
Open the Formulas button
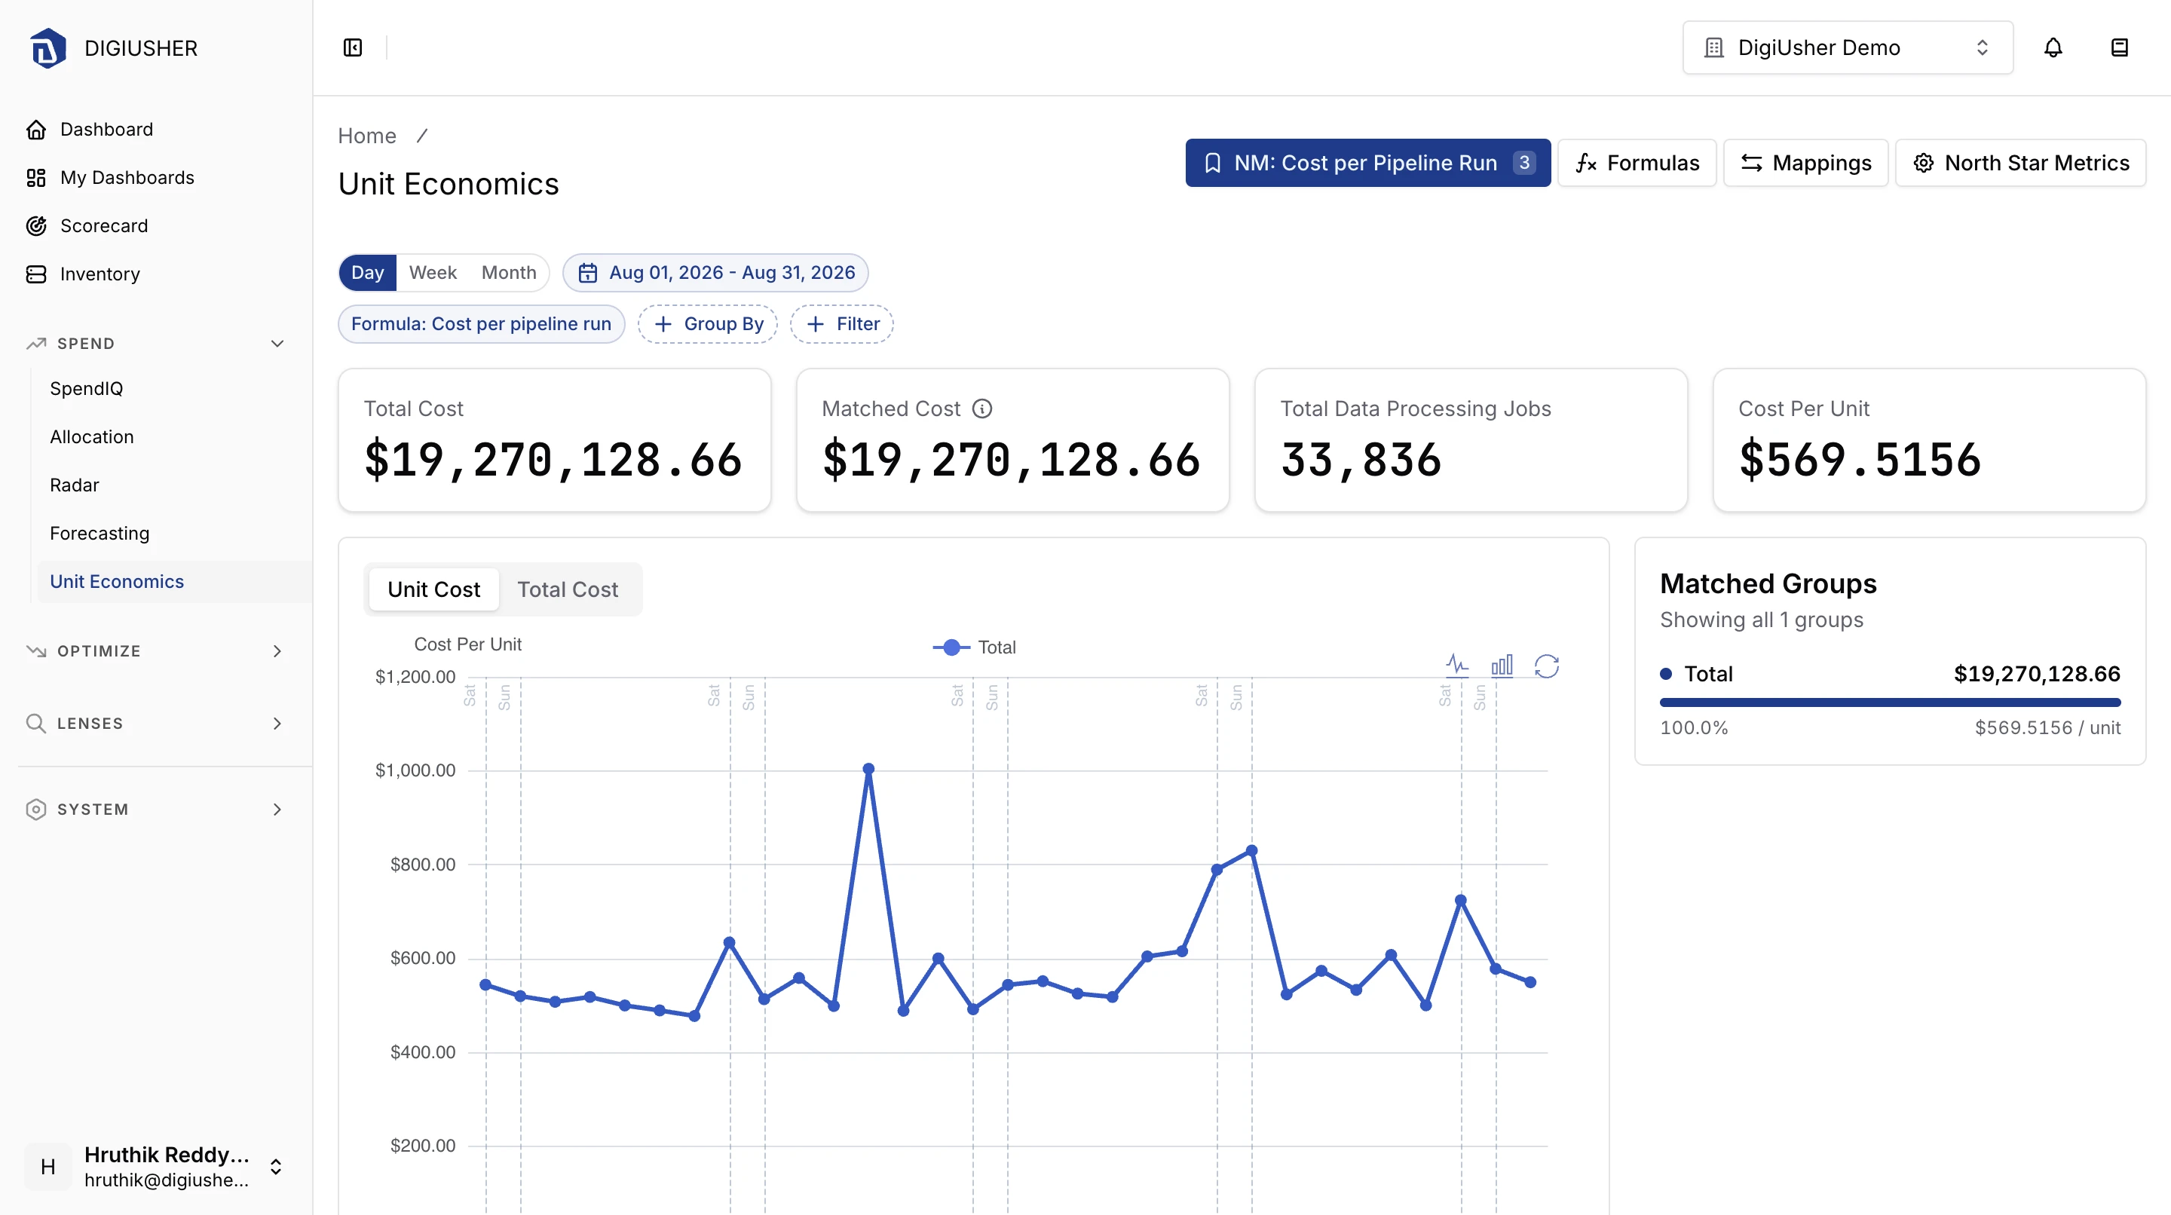(1637, 163)
